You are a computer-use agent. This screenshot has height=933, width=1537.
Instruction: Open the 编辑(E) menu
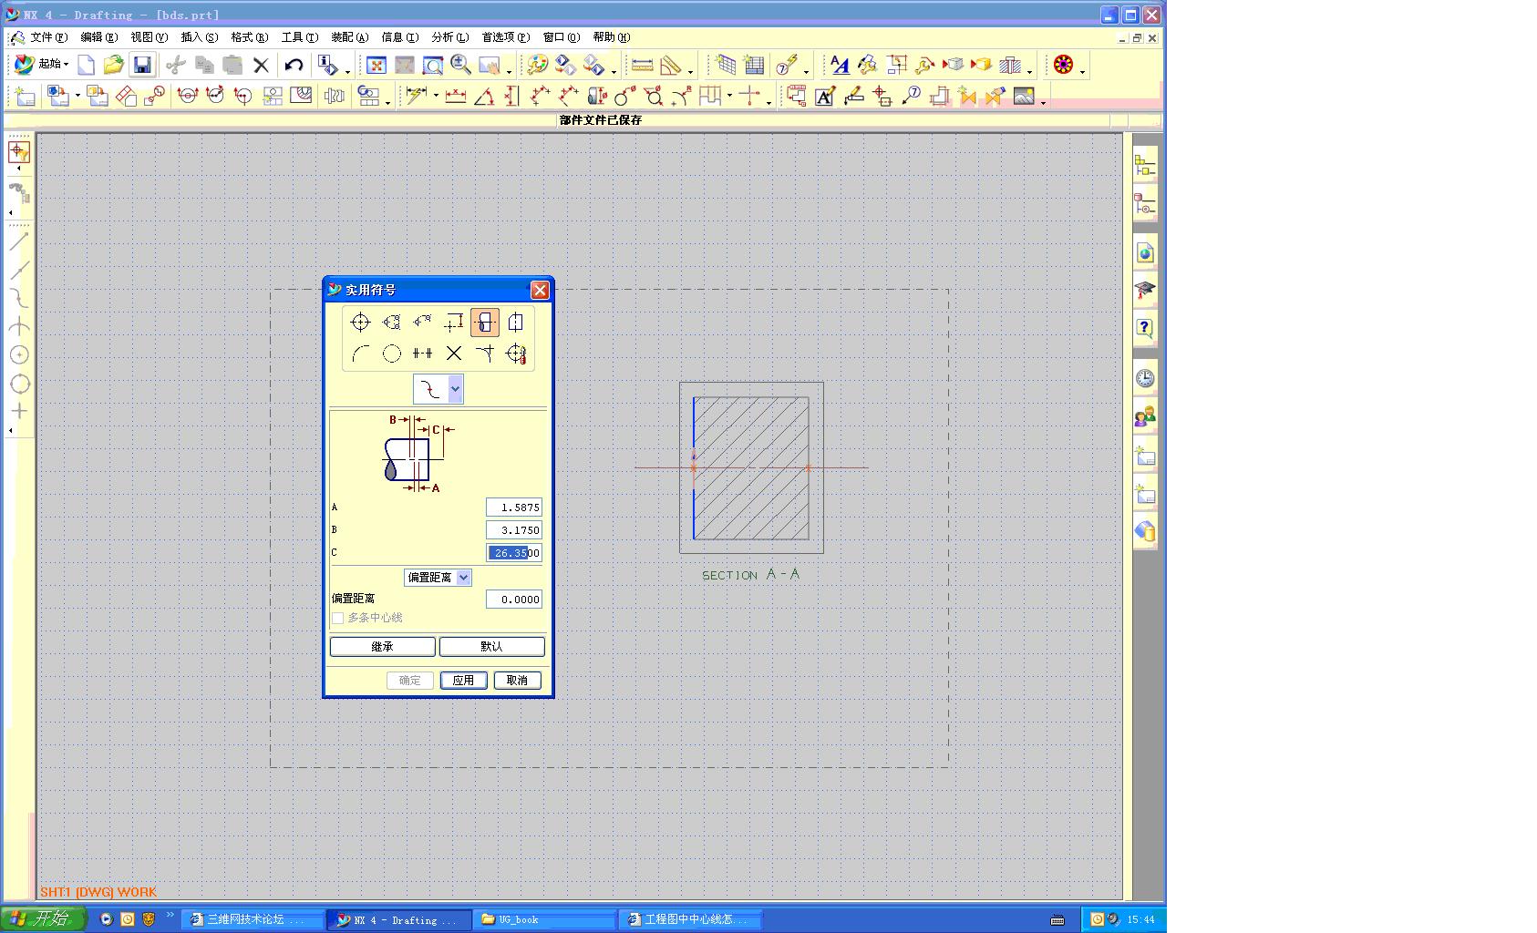(x=98, y=37)
